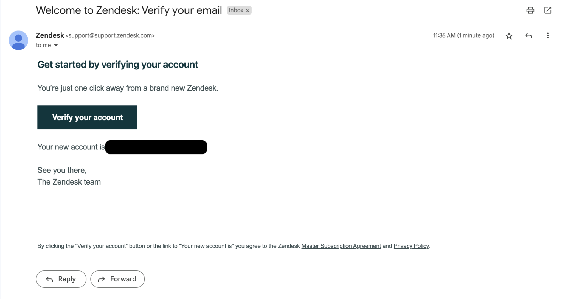Click the Verify your account button
The height and width of the screenshot is (299, 562).
(x=87, y=117)
